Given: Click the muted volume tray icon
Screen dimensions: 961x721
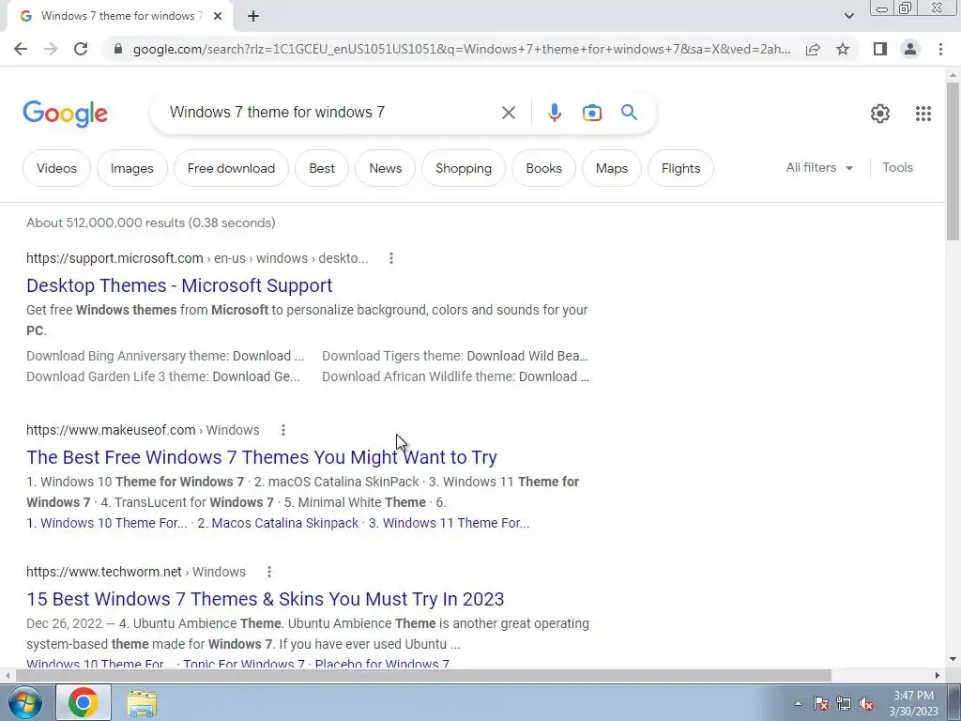Looking at the screenshot, I should point(866,703).
